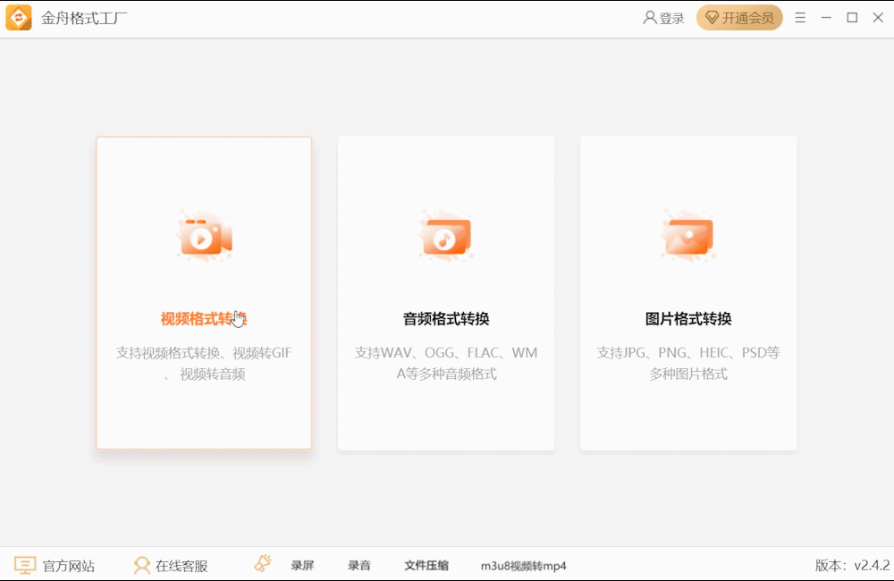Click the 在线客服 customer service icon

coord(141,564)
